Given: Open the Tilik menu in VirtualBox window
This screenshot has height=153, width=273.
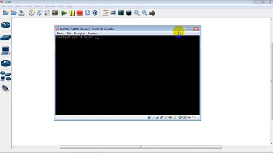Looking at the screenshot, I should (69, 33).
